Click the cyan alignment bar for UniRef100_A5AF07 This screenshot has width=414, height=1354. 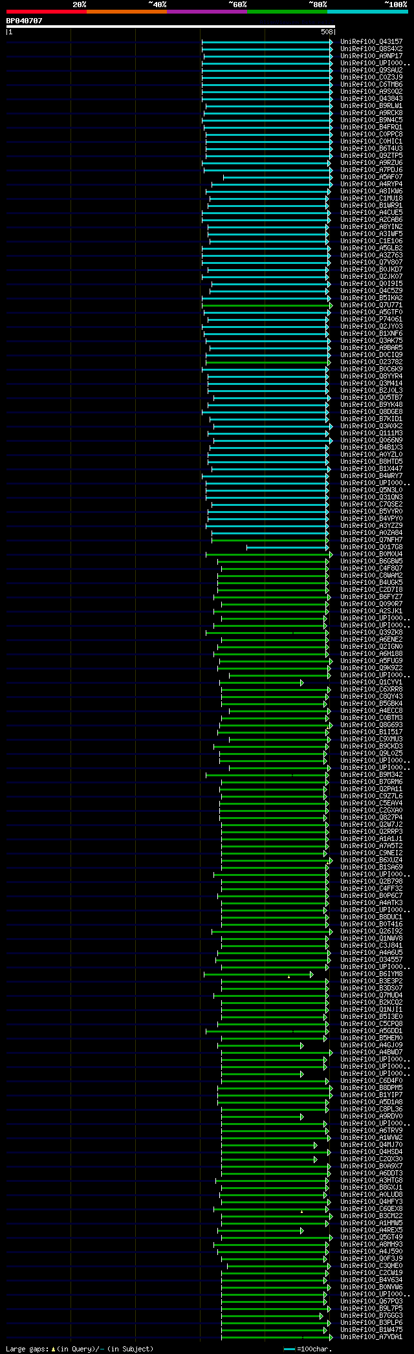pos(278,177)
